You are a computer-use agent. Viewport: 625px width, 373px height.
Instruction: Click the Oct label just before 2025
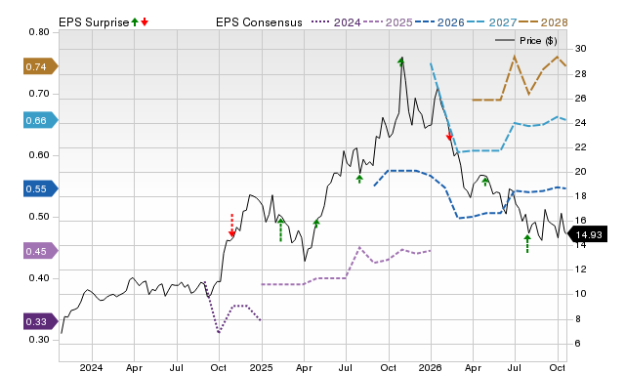coord(219,367)
